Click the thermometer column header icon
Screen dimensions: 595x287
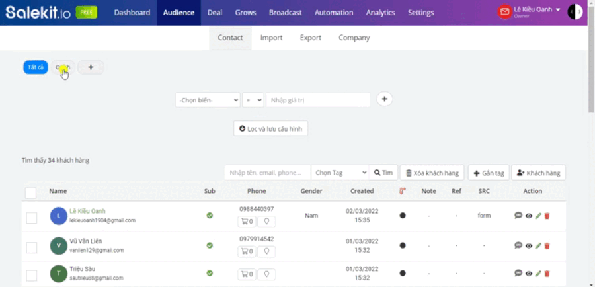(x=402, y=191)
